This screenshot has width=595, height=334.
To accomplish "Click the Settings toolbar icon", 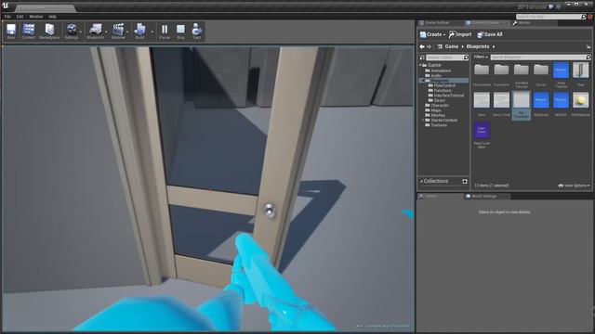I will pos(71,31).
